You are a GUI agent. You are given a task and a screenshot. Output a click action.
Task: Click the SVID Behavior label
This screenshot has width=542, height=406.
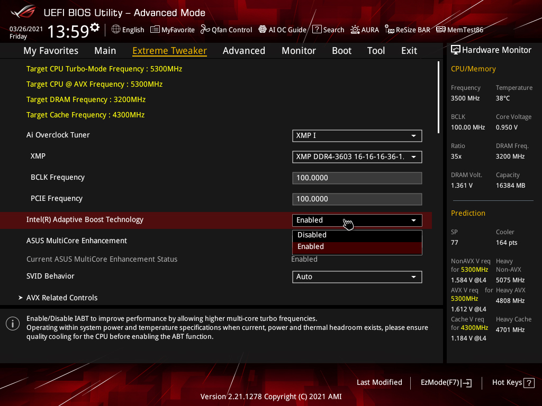click(50, 276)
